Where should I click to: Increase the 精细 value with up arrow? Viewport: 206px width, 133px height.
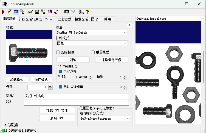coord(125,76)
